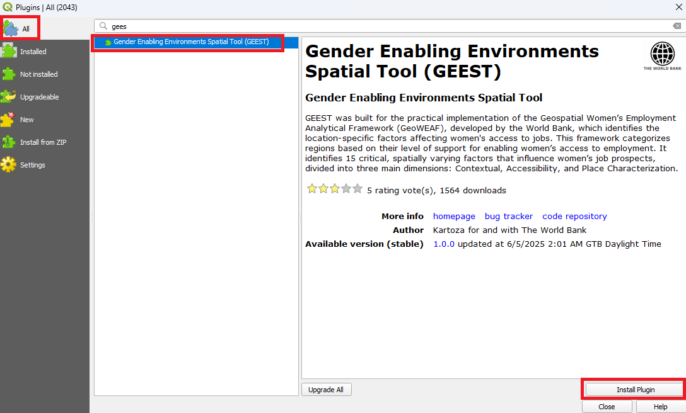Click the Install Plugin button
This screenshot has height=413, width=686.
(x=636, y=390)
